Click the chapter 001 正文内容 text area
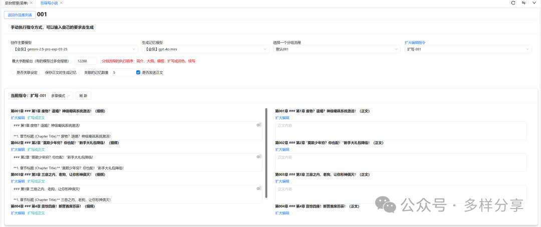Viewport: 541px width, 227px height. pos(401,131)
